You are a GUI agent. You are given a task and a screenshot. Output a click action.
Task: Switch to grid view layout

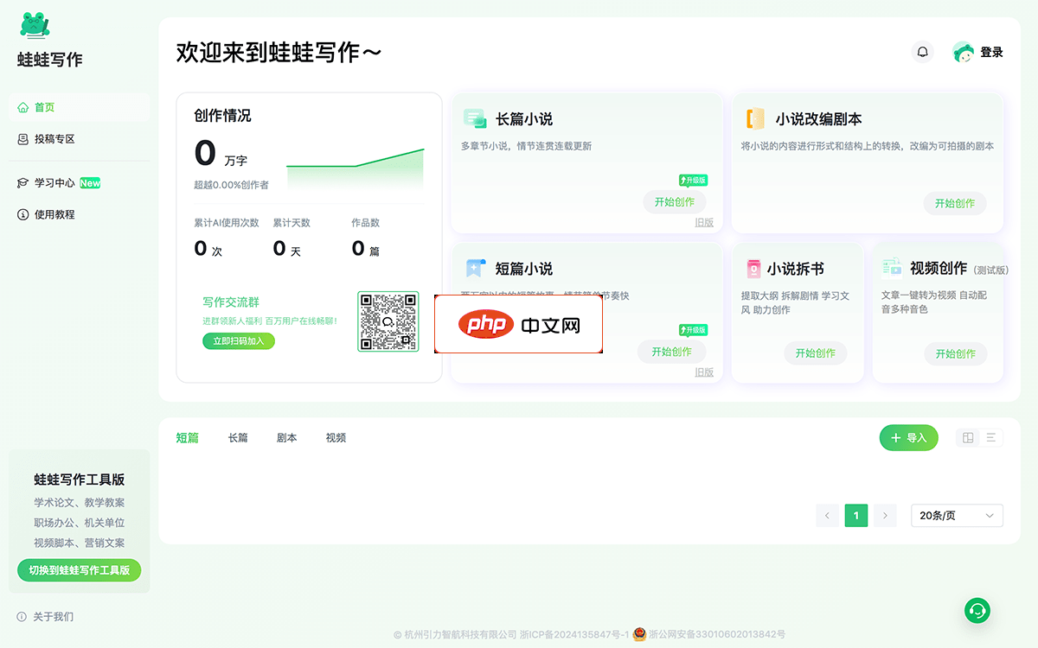point(968,438)
